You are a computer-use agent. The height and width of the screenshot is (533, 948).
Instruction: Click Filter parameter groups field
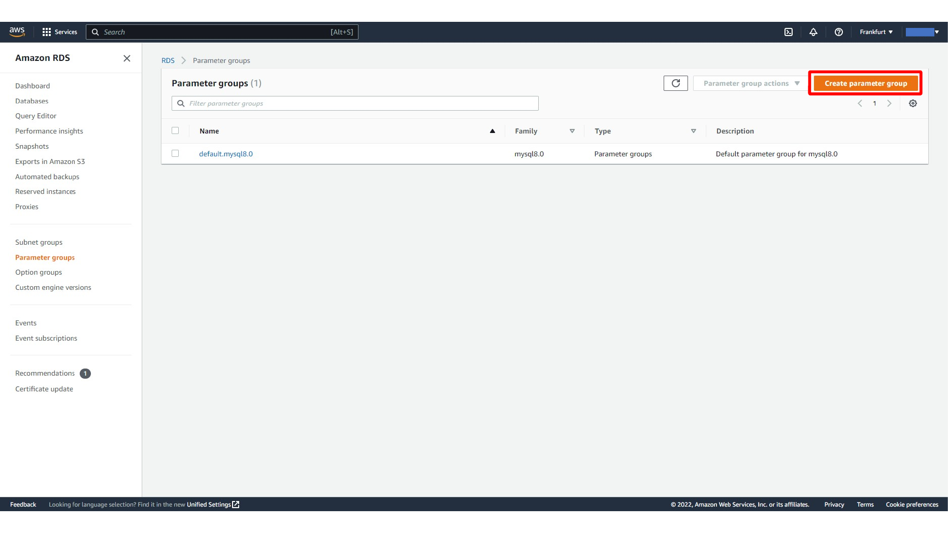point(355,104)
